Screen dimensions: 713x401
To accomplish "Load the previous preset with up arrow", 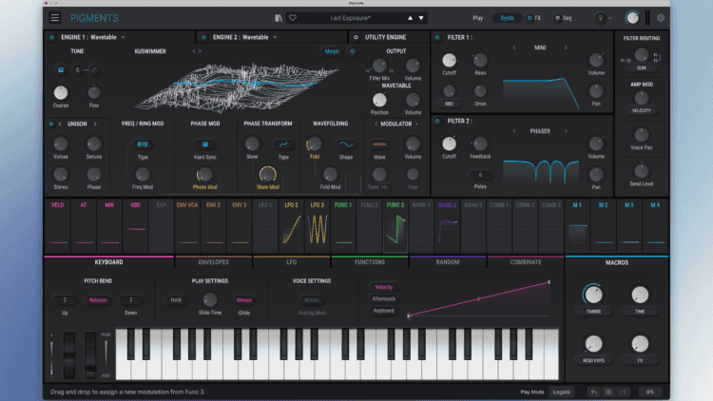I will (x=410, y=18).
